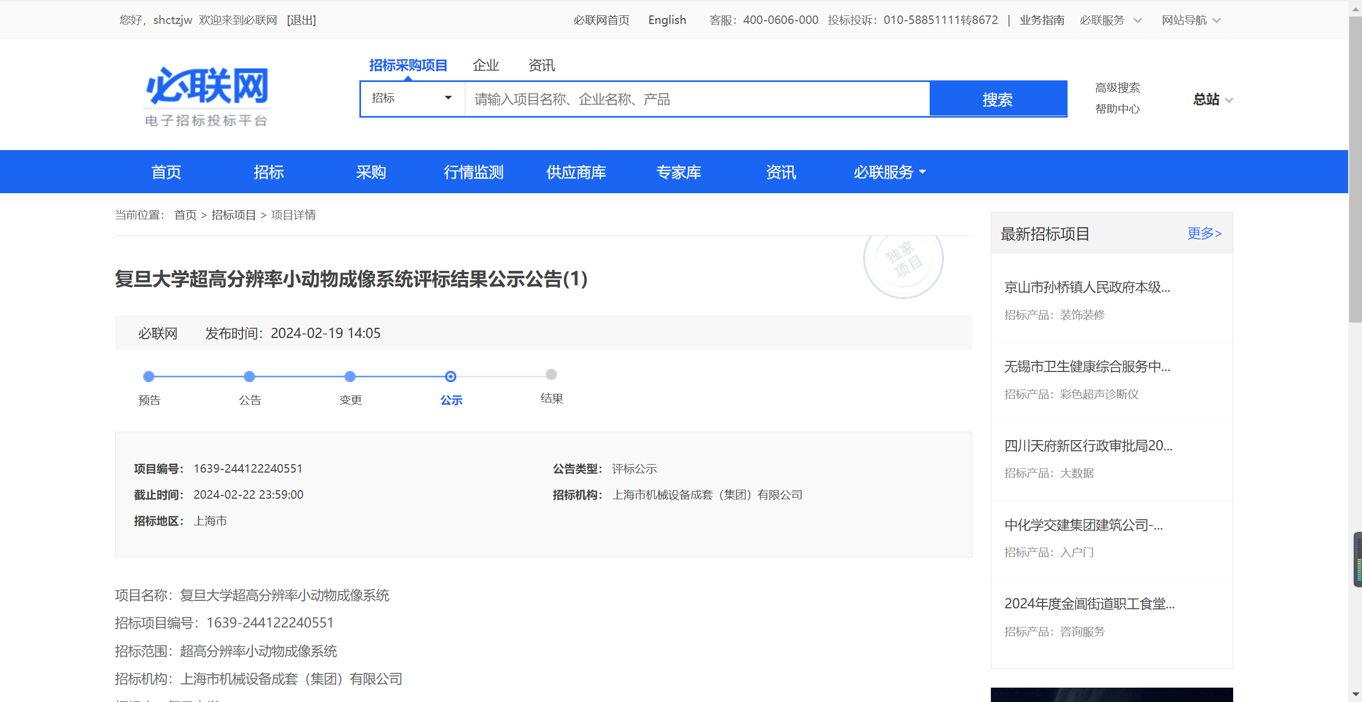Viewport: 1362px width, 702px height.
Task: Click the page vertical scrollbar thumb
Action: click(1355, 169)
